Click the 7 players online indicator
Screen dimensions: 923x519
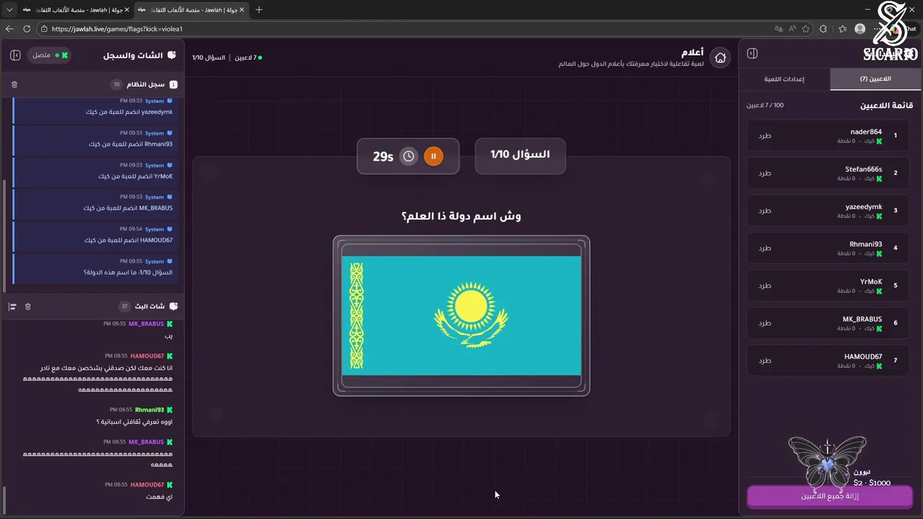247,57
